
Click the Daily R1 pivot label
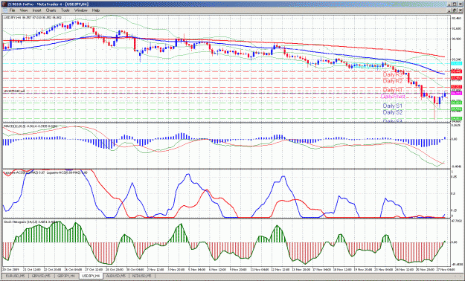pyautogui.click(x=393, y=90)
